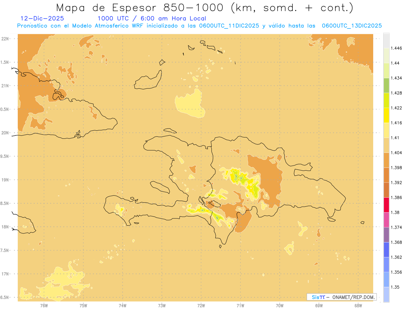Click the legend value 1.428
This screenshot has width=402, height=310.
click(x=397, y=93)
